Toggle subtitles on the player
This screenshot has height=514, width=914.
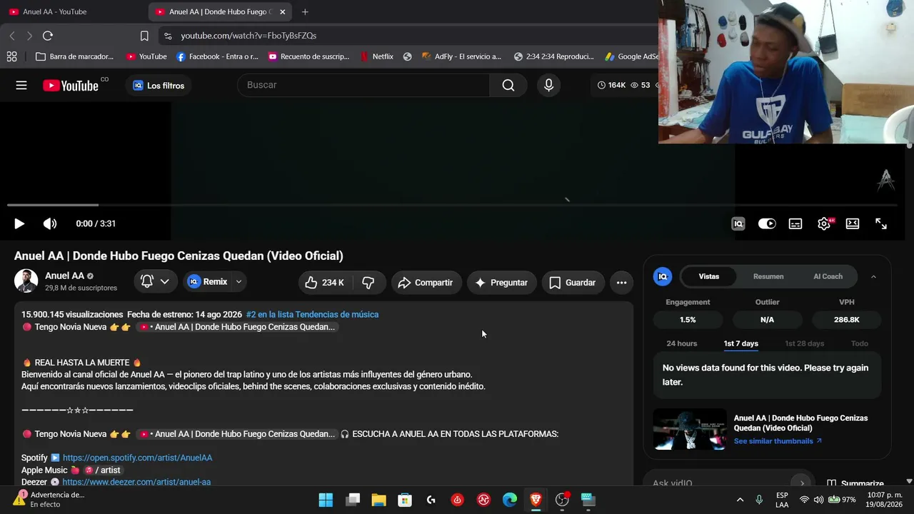tap(795, 223)
